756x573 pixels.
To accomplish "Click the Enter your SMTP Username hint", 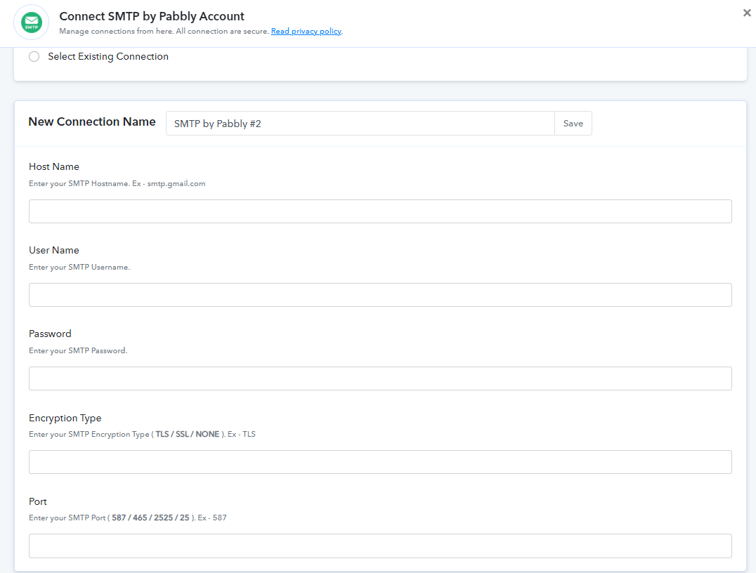I will (x=79, y=267).
